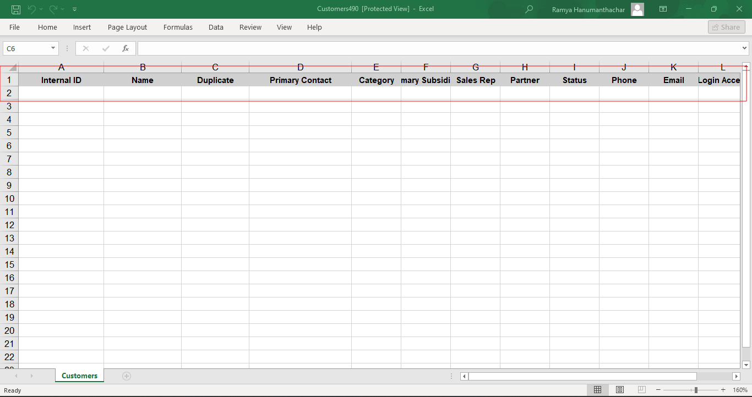This screenshot has width=752, height=397.
Task: Expand the formula bar chevron
Action: [745, 48]
